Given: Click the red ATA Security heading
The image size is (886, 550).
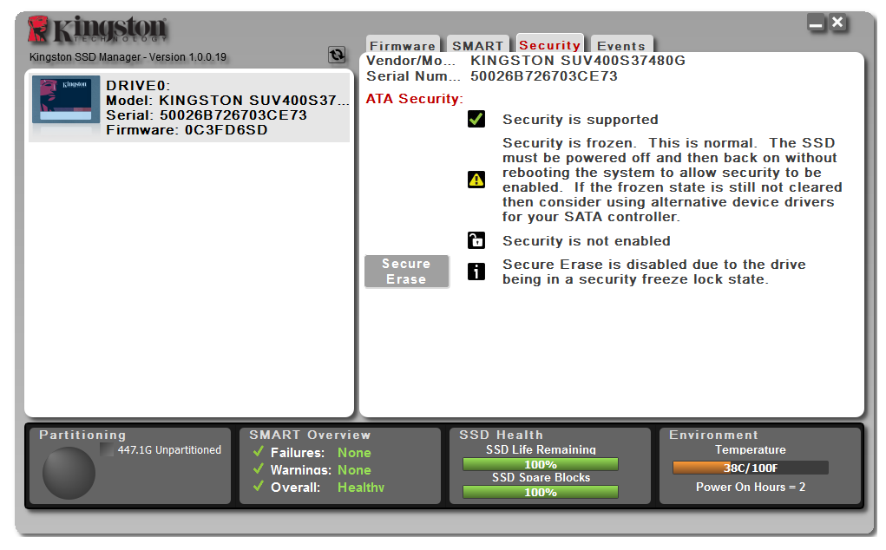Looking at the screenshot, I should (x=415, y=99).
